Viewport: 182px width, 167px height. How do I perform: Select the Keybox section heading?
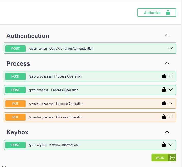tap(17, 132)
